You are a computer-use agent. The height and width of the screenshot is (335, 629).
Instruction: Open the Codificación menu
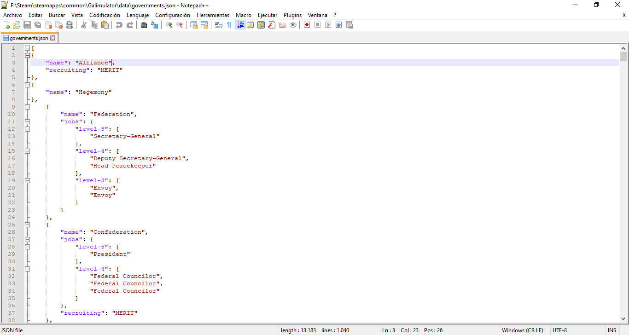[105, 15]
